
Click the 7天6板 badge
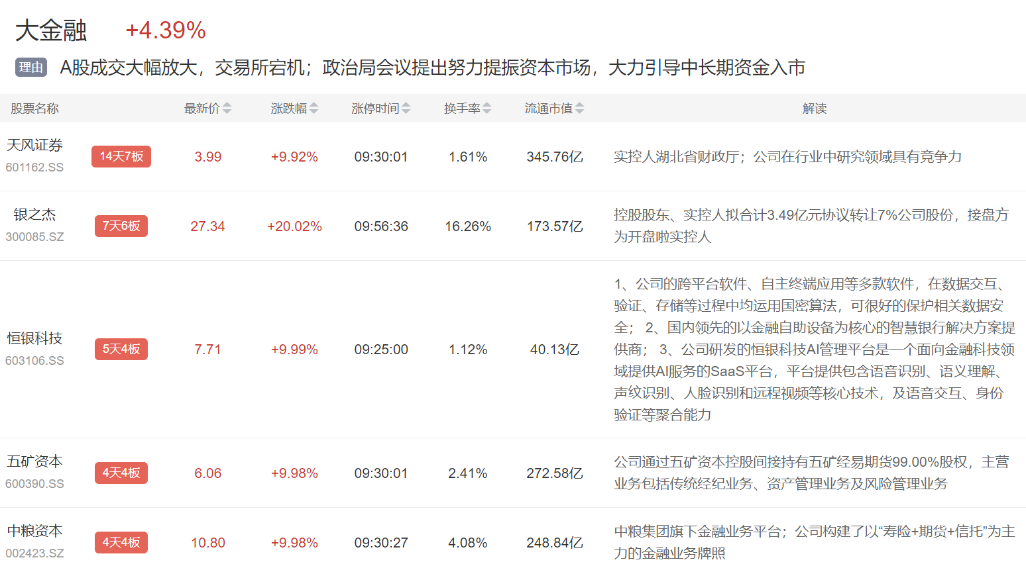(121, 226)
